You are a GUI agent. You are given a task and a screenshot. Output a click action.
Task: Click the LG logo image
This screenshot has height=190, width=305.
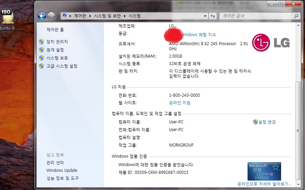point(271,42)
